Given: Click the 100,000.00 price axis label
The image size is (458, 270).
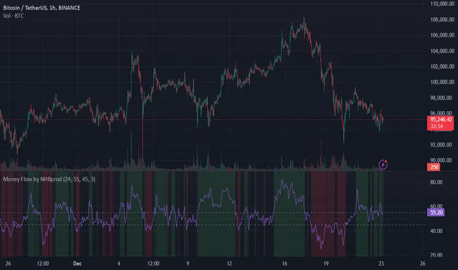Looking at the screenshot, I should [x=442, y=82].
